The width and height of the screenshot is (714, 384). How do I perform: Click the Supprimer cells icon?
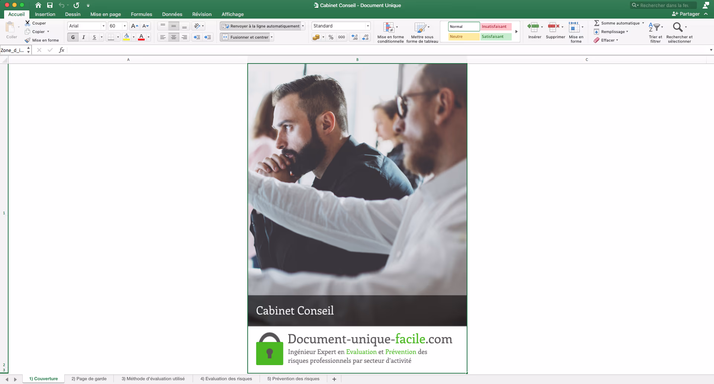[x=554, y=27]
